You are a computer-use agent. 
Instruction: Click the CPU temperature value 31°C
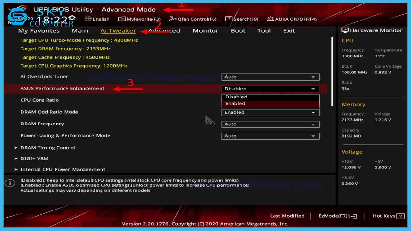380,56
